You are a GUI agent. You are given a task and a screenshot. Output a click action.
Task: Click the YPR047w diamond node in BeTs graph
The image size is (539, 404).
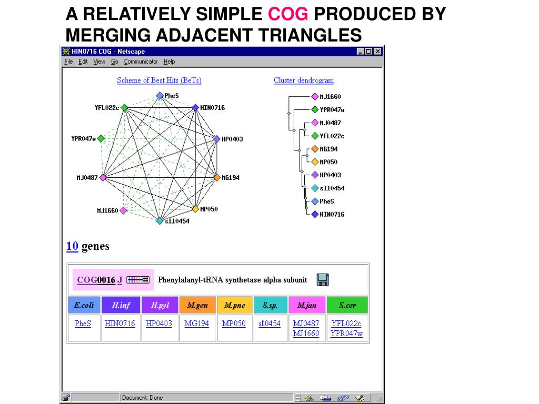pos(101,138)
